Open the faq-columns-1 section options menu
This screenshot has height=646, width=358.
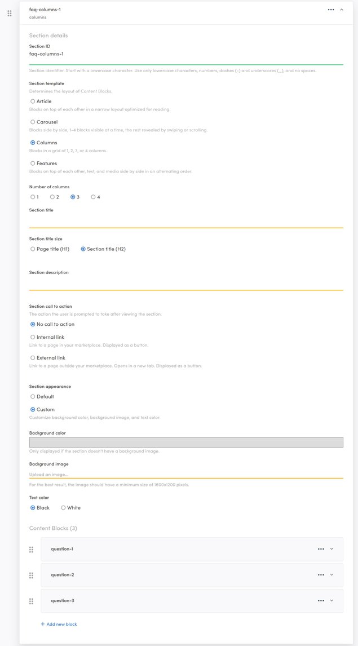tap(331, 10)
